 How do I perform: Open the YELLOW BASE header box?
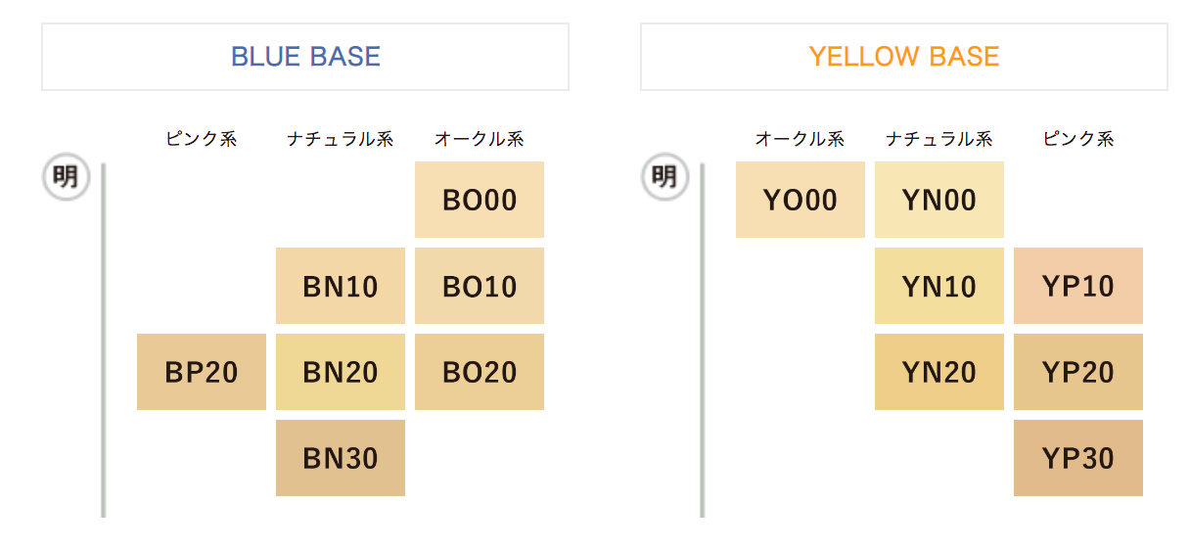point(904,57)
